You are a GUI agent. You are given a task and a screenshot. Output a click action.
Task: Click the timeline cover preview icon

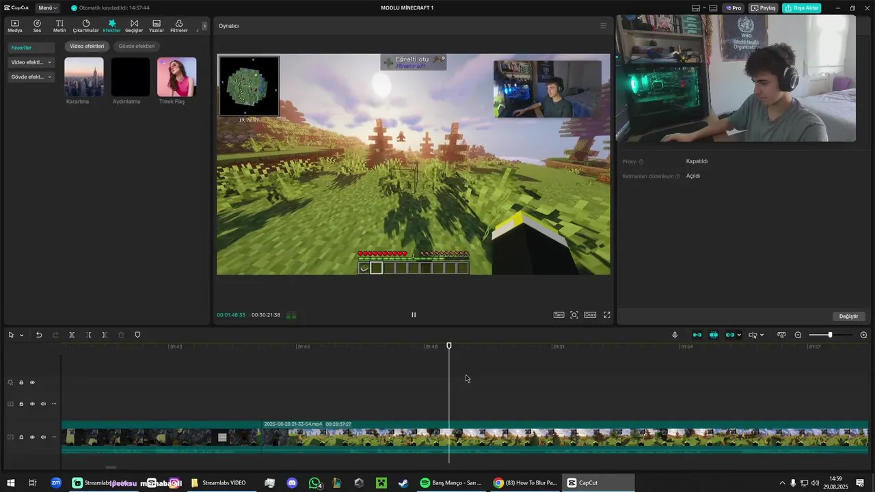pos(781,335)
